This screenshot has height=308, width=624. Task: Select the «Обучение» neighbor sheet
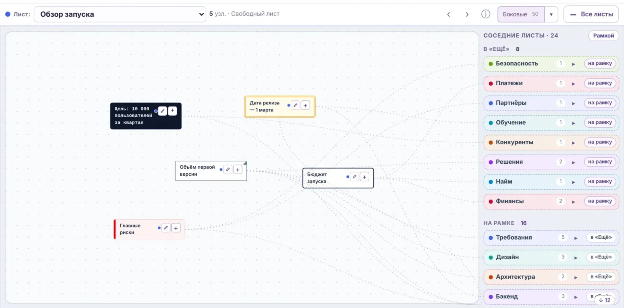(551, 122)
